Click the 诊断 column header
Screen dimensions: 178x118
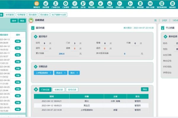pos(87,96)
